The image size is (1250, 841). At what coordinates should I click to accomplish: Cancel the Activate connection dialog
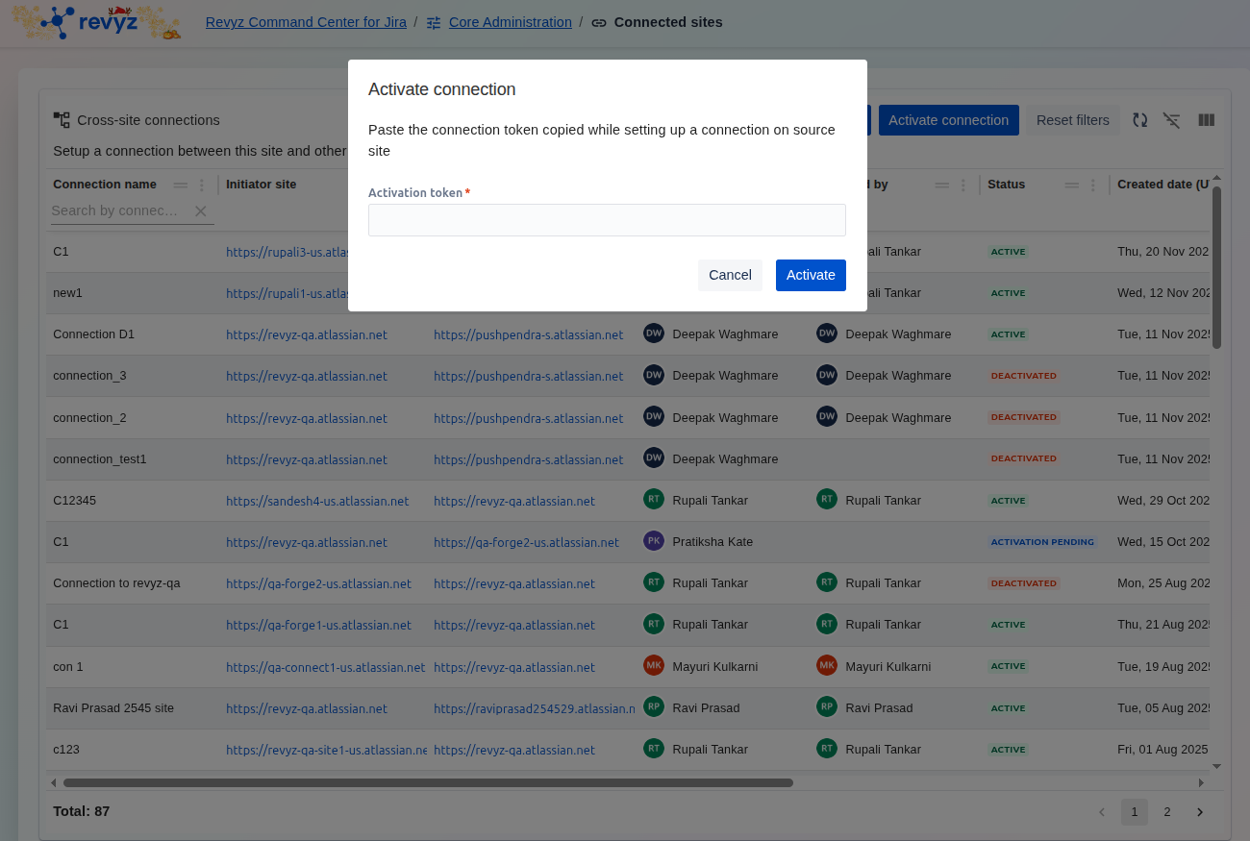[x=730, y=275]
